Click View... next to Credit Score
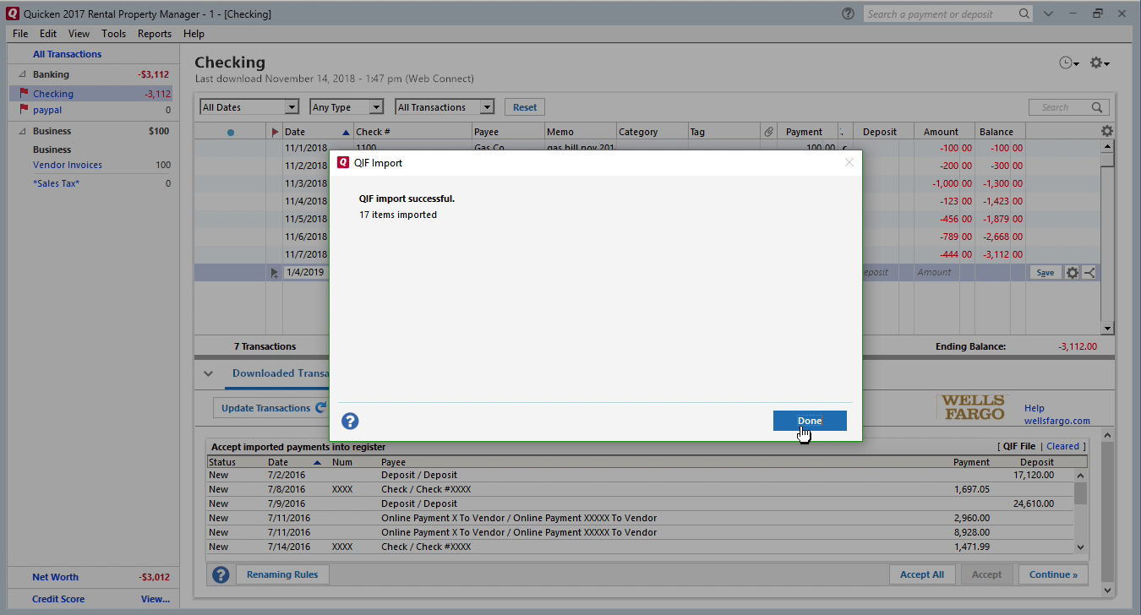Viewport: 1141px width, 615px height. (x=156, y=599)
